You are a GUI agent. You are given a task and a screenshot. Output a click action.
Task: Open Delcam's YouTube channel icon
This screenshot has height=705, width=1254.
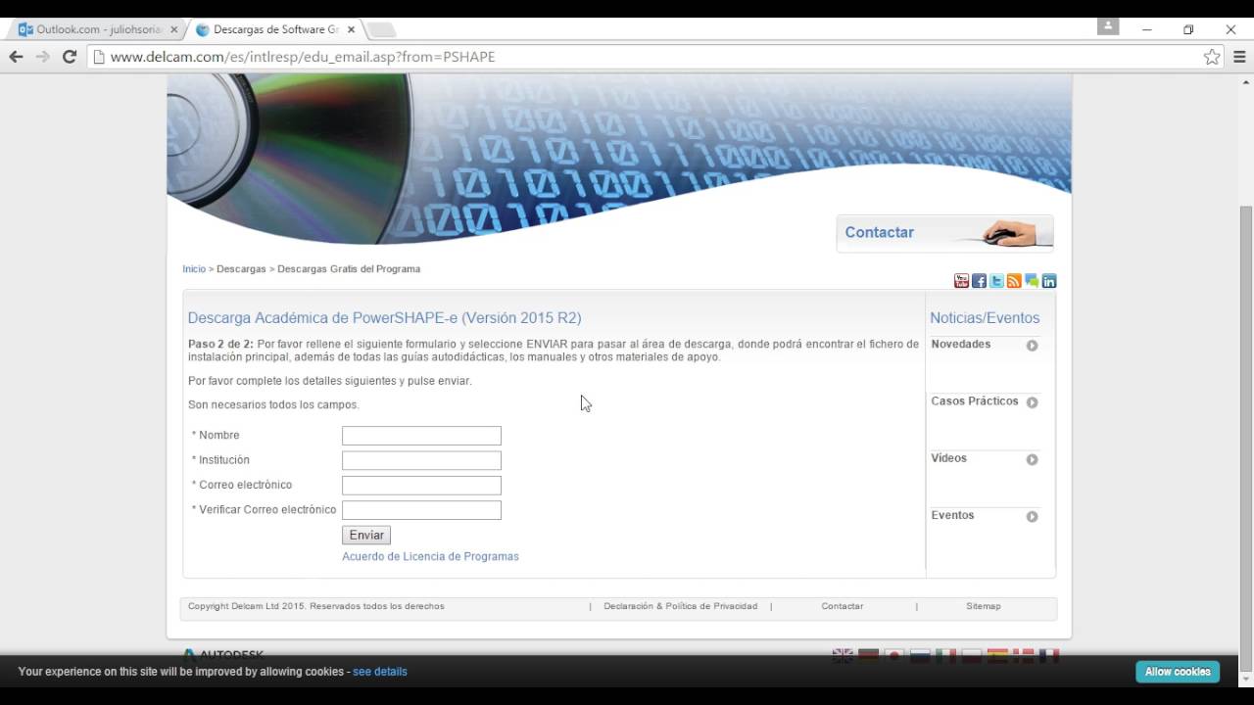point(961,281)
